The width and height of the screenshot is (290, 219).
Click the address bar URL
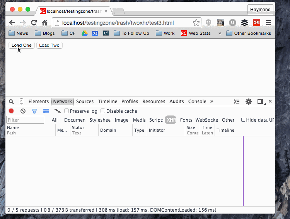click(x=118, y=23)
